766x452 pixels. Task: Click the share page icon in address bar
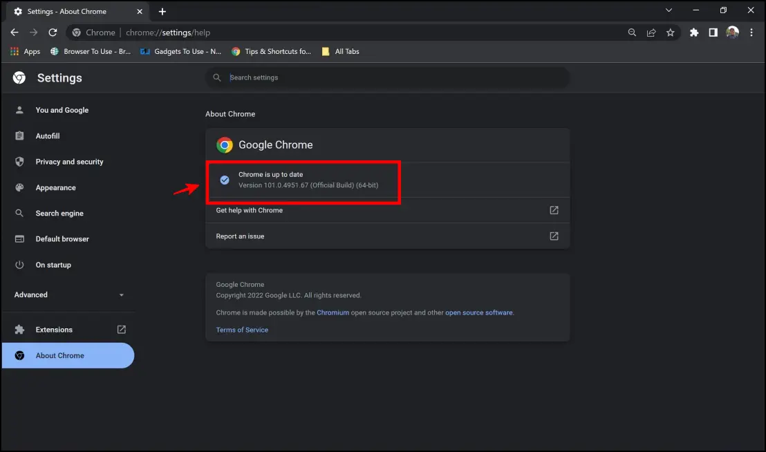[651, 32]
